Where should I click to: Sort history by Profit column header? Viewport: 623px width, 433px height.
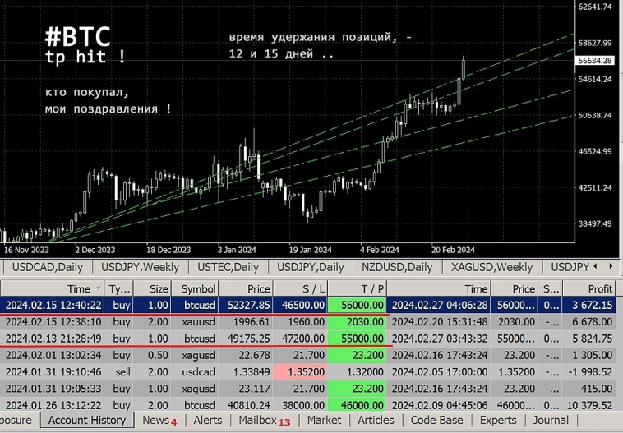pyautogui.click(x=588, y=289)
